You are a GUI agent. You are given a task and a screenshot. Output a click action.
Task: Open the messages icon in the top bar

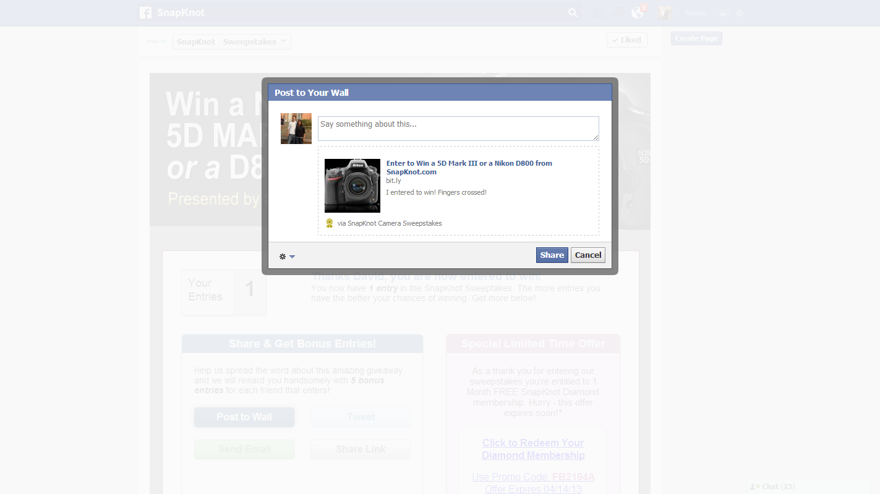tap(618, 12)
